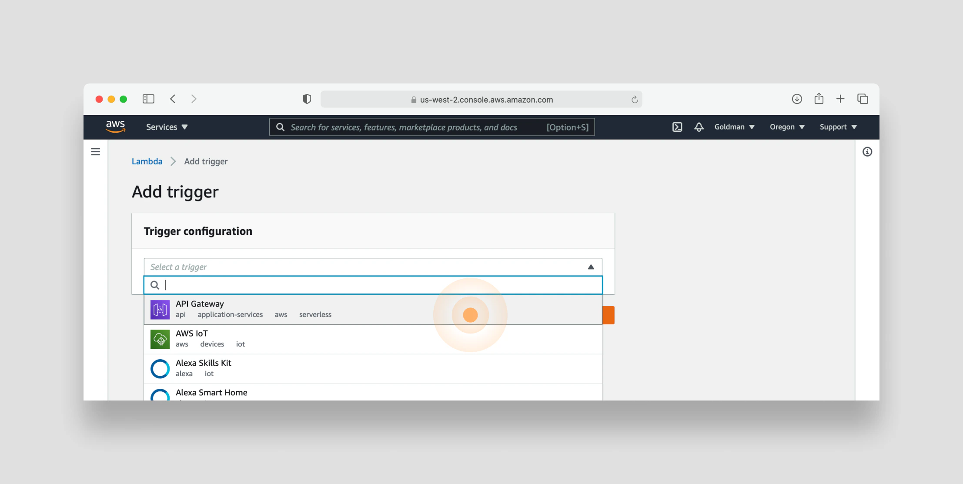Click the privacy shield icon
The image size is (963, 484).
(307, 99)
